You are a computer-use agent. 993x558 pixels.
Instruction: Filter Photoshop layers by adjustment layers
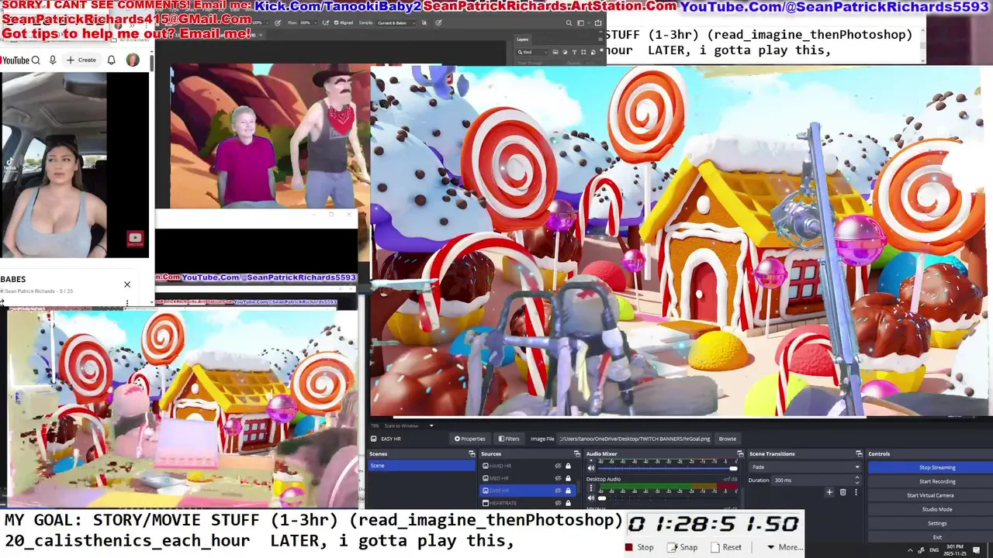click(565, 52)
